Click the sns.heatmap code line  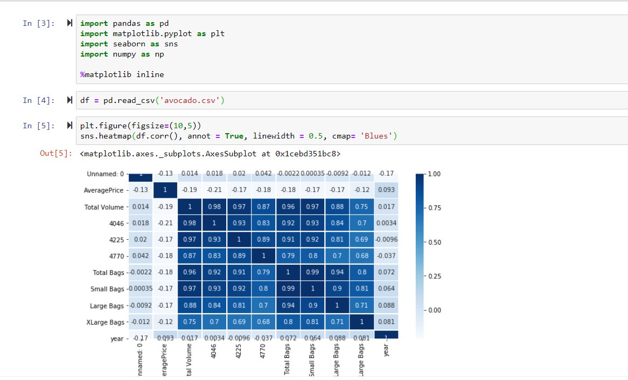pyautogui.click(x=238, y=136)
